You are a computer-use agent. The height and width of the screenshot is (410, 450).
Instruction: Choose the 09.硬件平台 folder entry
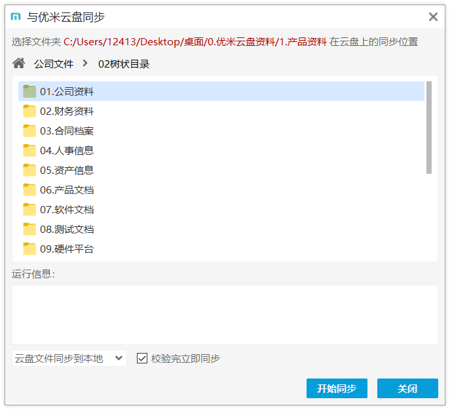click(x=221, y=249)
